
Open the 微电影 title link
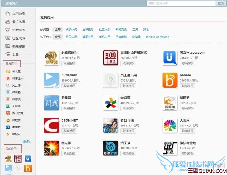(x=66, y=143)
